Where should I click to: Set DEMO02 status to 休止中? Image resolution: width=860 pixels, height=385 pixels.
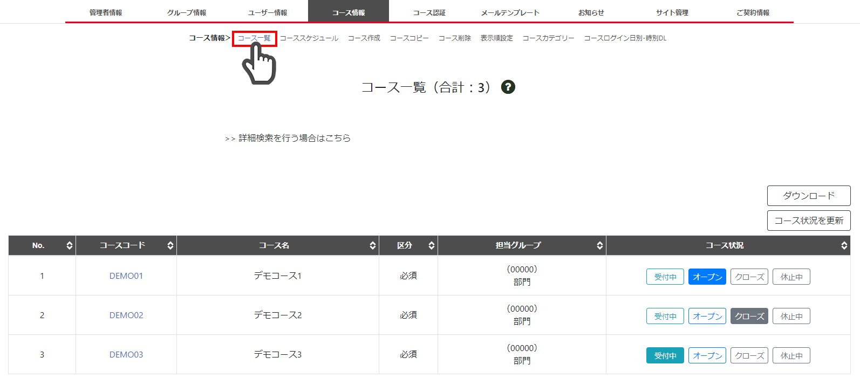click(x=791, y=316)
